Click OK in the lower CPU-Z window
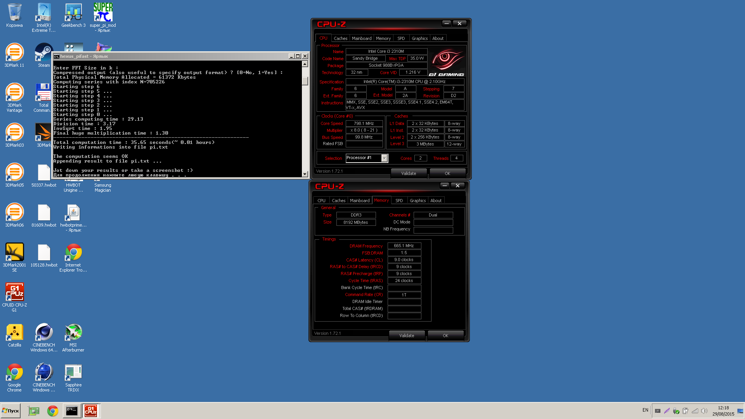745x419 pixels. tap(445, 336)
